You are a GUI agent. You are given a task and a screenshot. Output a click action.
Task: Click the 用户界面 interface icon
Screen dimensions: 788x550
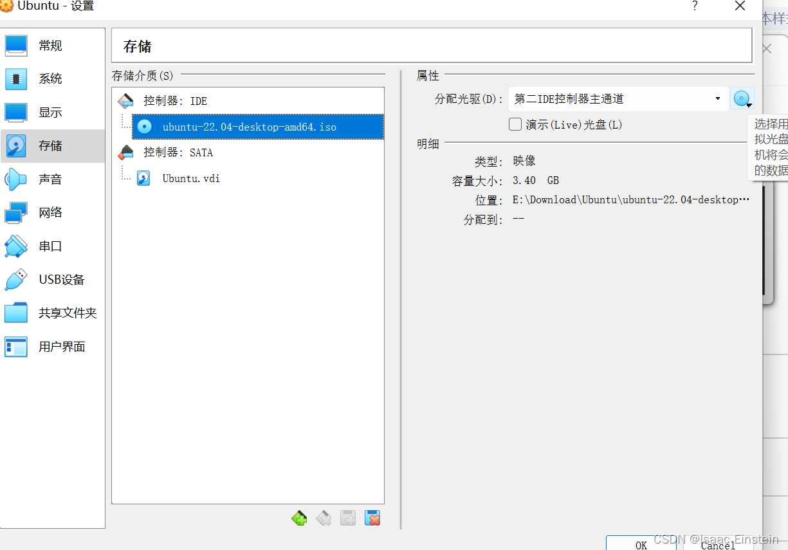[16, 347]
